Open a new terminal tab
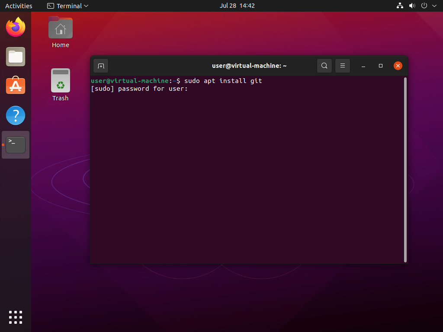Screen dimensions: 443x332 pos(101,66)
